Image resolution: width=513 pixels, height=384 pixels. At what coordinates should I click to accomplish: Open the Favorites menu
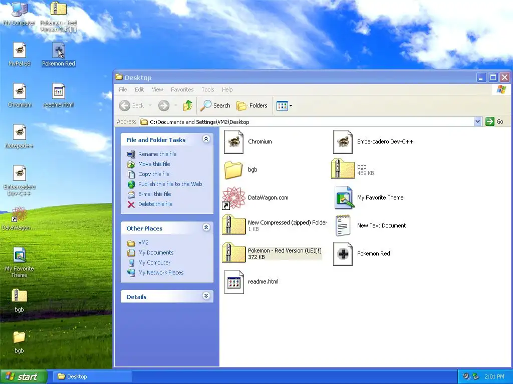[x=182, y=89]
